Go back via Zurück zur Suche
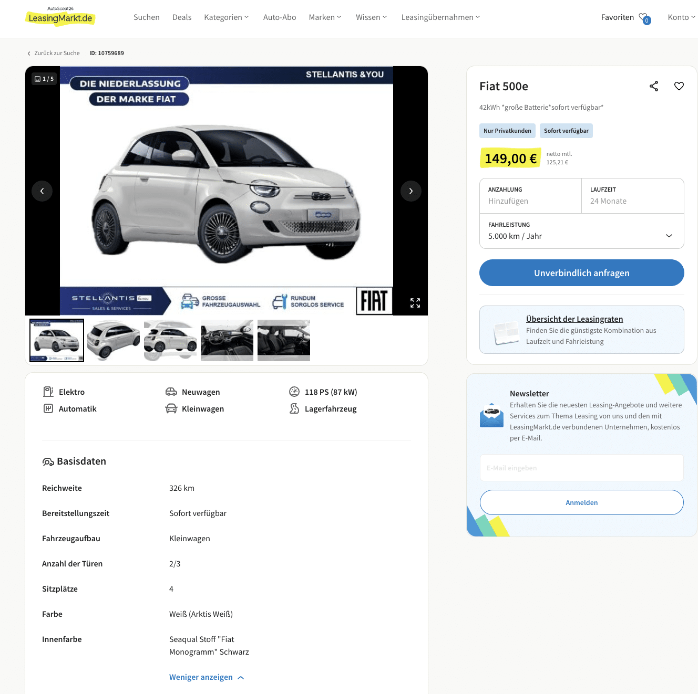Image resolution: width=698 pixels, height=694 pixels. click(x=53, y=53)
